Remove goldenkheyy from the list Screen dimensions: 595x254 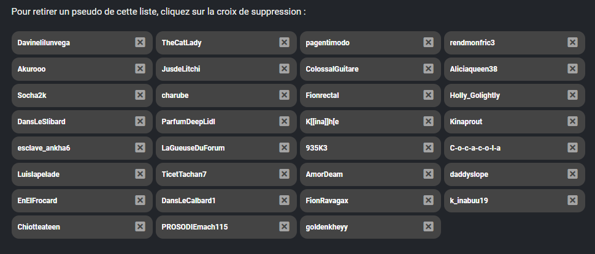click(428, 226)
